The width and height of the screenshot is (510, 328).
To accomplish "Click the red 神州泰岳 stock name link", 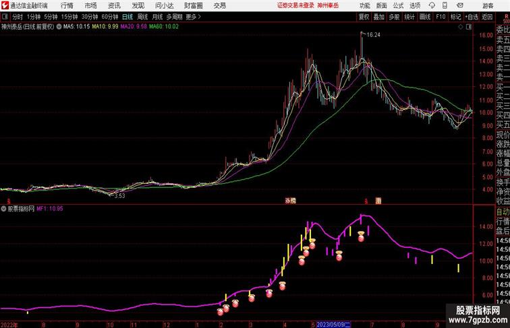I will coord(328,5).
